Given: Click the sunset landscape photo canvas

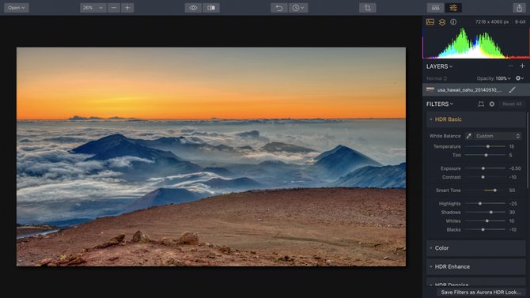Looking at the screenshot, I should pos(211,157).
